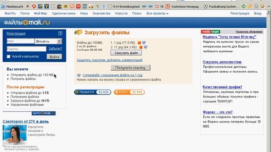Click the Получить ссылку button
Viewport: 271px width, 152px height.
130,68
